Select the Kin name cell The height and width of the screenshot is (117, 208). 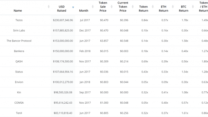click(x=19, y=92)
